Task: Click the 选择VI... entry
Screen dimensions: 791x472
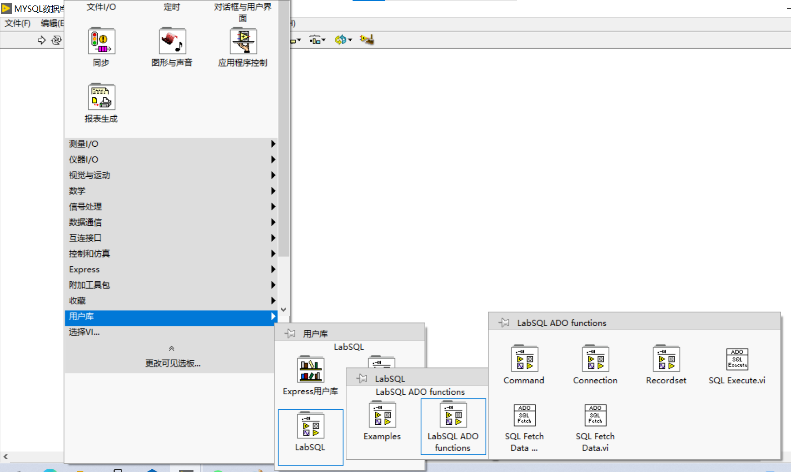Action: click(x=85, y=332)
